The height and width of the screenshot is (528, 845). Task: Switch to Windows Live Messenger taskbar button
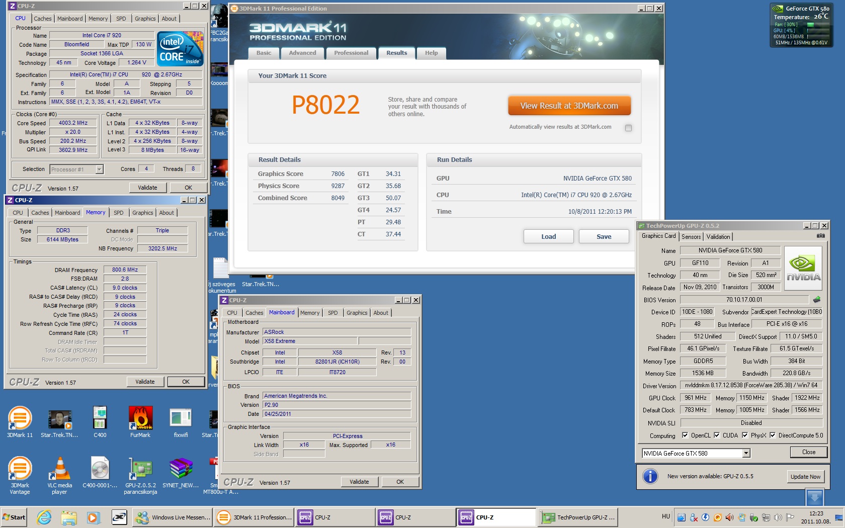click(x=172, y=517)
